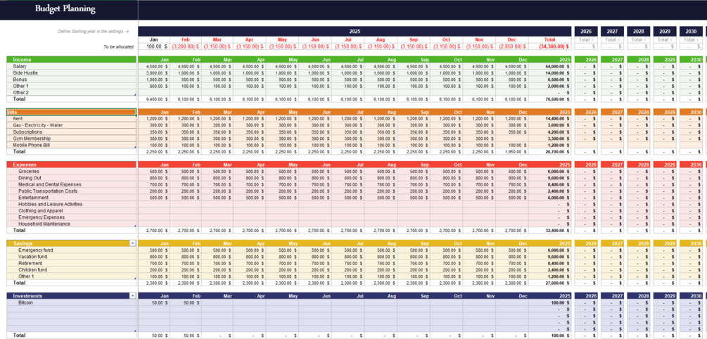This screenshot has height=339, width=707.
Task: Open the Investments header dropdown arrow
Action: click(132, 296)
